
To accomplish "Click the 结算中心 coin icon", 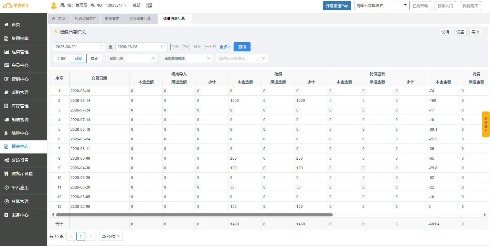I will [6, 133].
